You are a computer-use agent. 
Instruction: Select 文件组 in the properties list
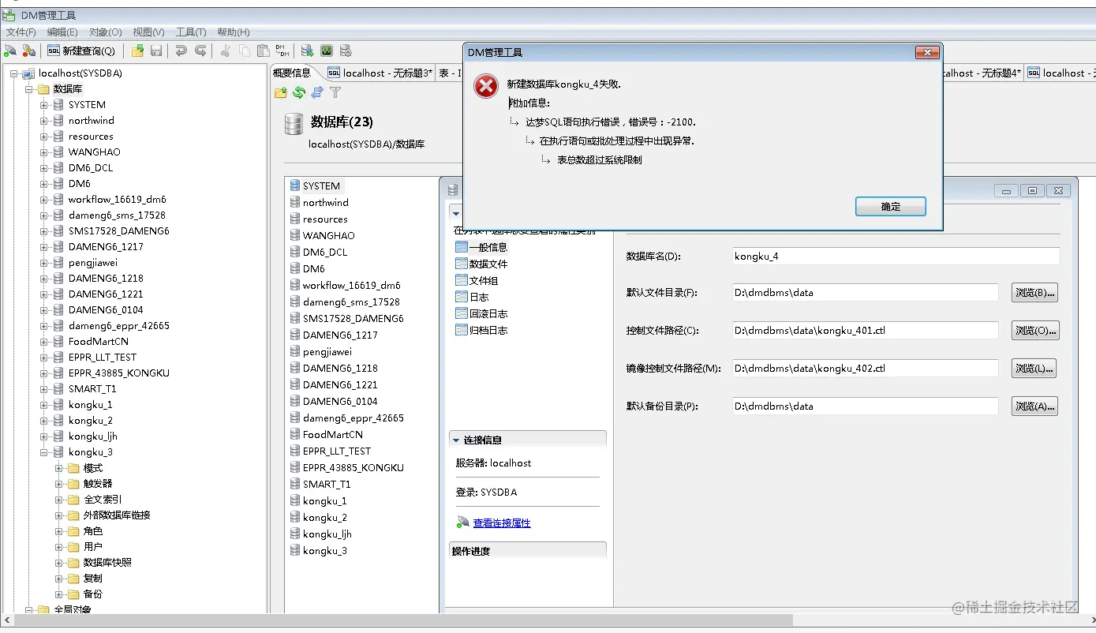coord(477,280)
